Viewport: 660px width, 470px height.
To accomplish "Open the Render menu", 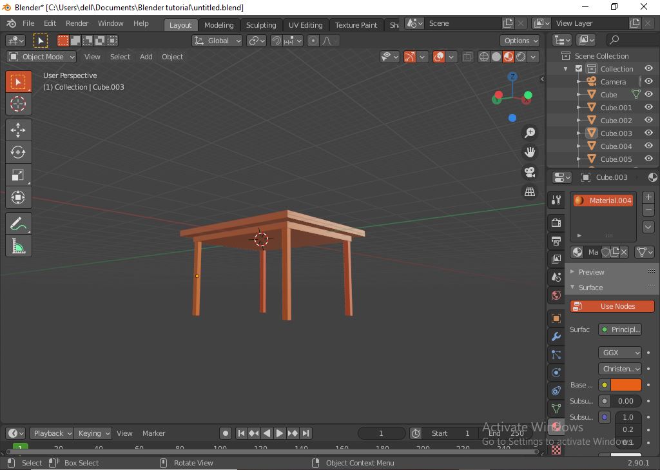I will (77, 23).
